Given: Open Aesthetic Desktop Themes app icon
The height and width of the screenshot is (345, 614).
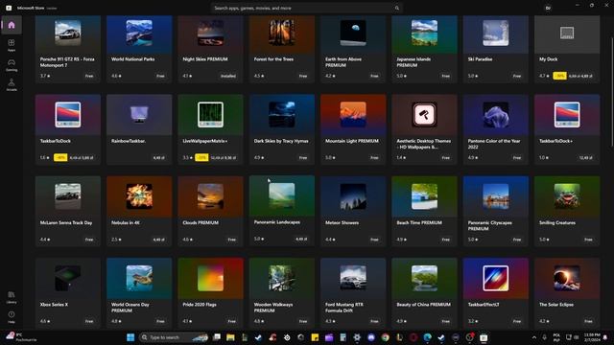Looking at the screenshot, I should [424, 115].
